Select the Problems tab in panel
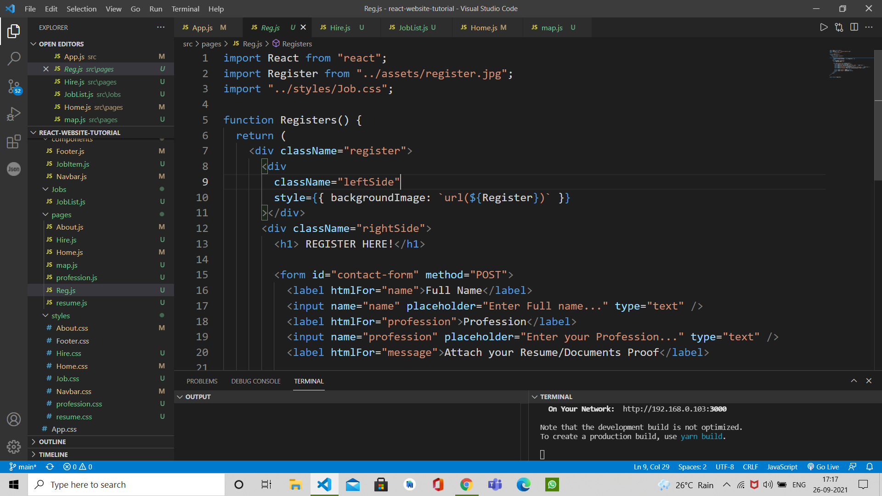882x496 pixels. pos(201,381)
